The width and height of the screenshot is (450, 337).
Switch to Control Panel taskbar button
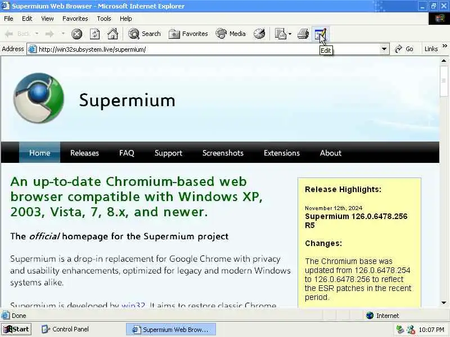point(65,329)
